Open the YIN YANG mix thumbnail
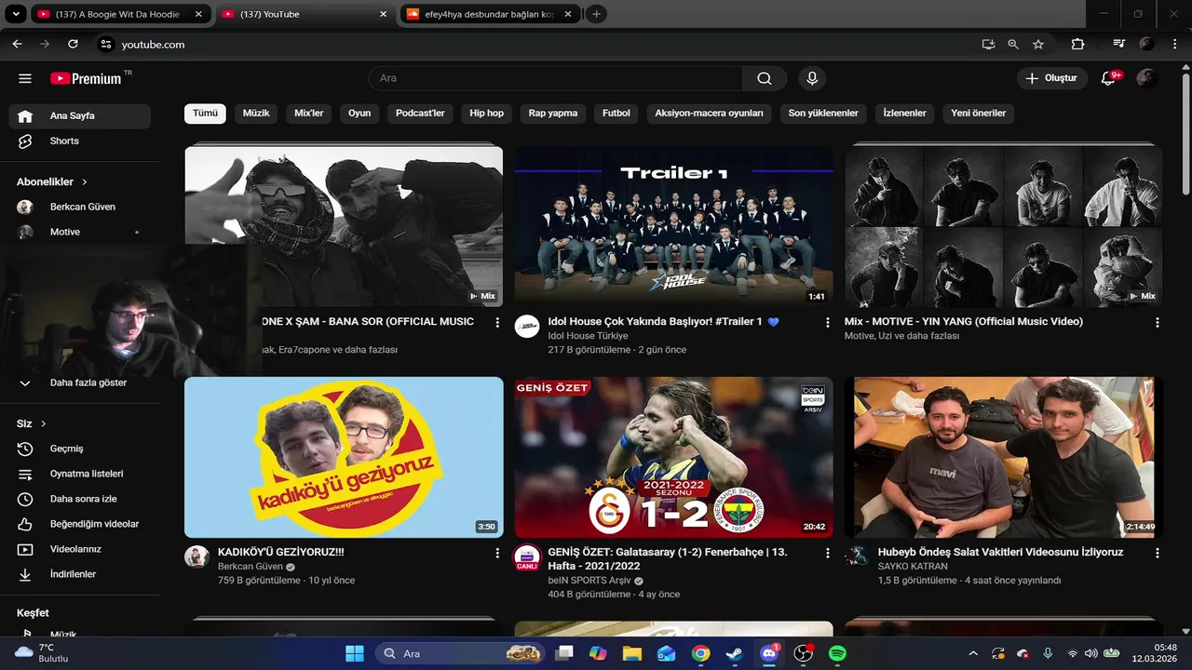 (1003, 226)
